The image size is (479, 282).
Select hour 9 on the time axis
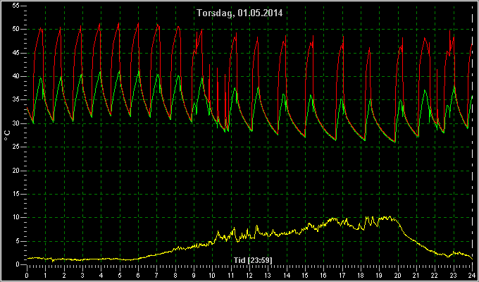click(194, 274)
